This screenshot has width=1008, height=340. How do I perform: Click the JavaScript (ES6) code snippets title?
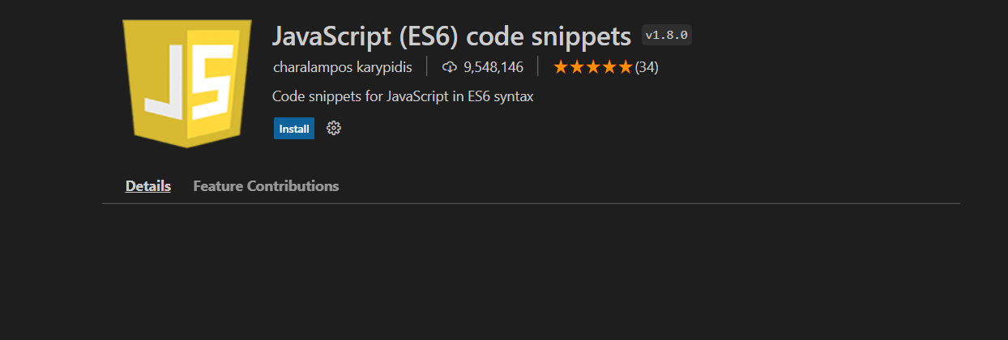click(452, 36)
